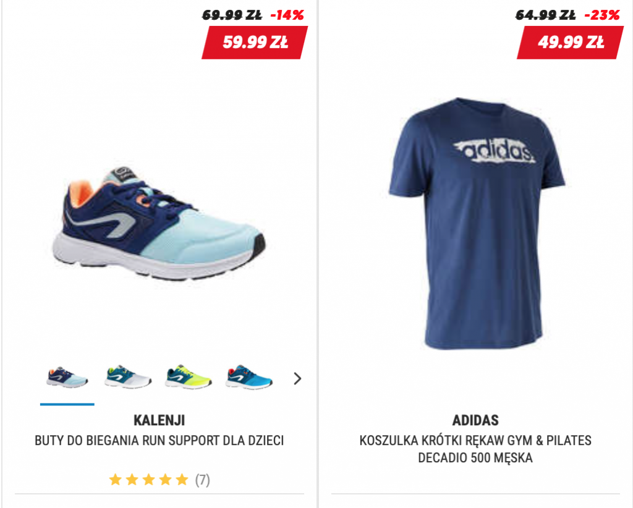
Task: Open Buty do biegania Run Support product title
Action: coord(159,440)
